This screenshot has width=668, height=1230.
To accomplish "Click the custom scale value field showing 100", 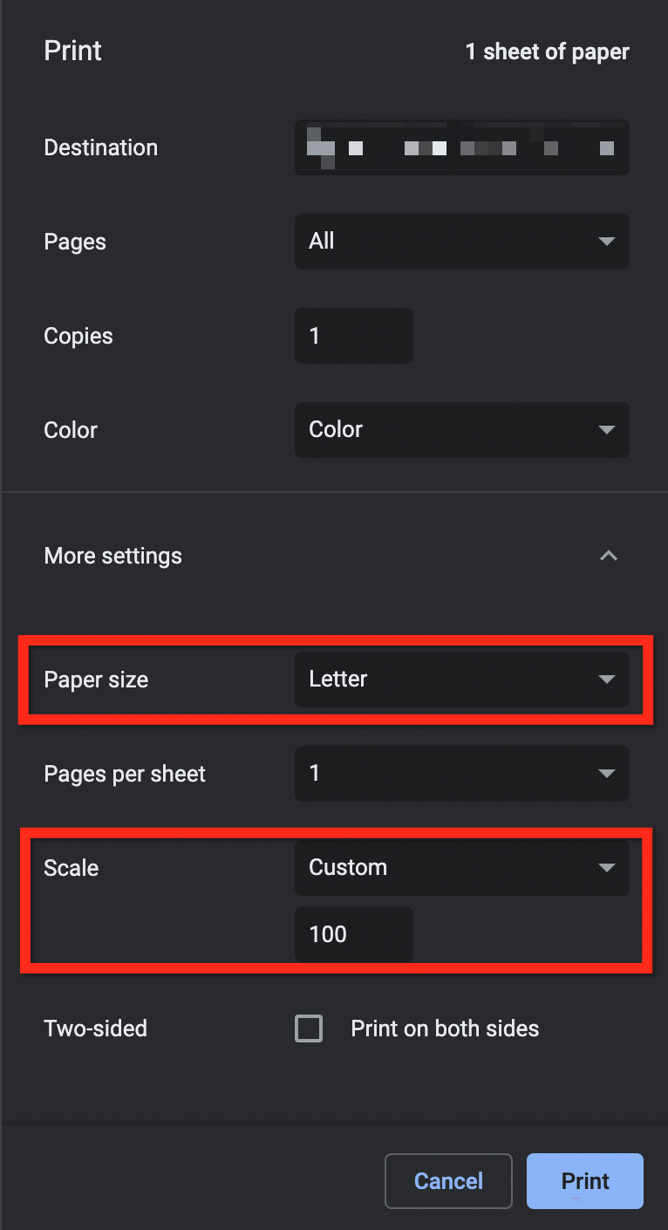I will [x=353, y=934].
